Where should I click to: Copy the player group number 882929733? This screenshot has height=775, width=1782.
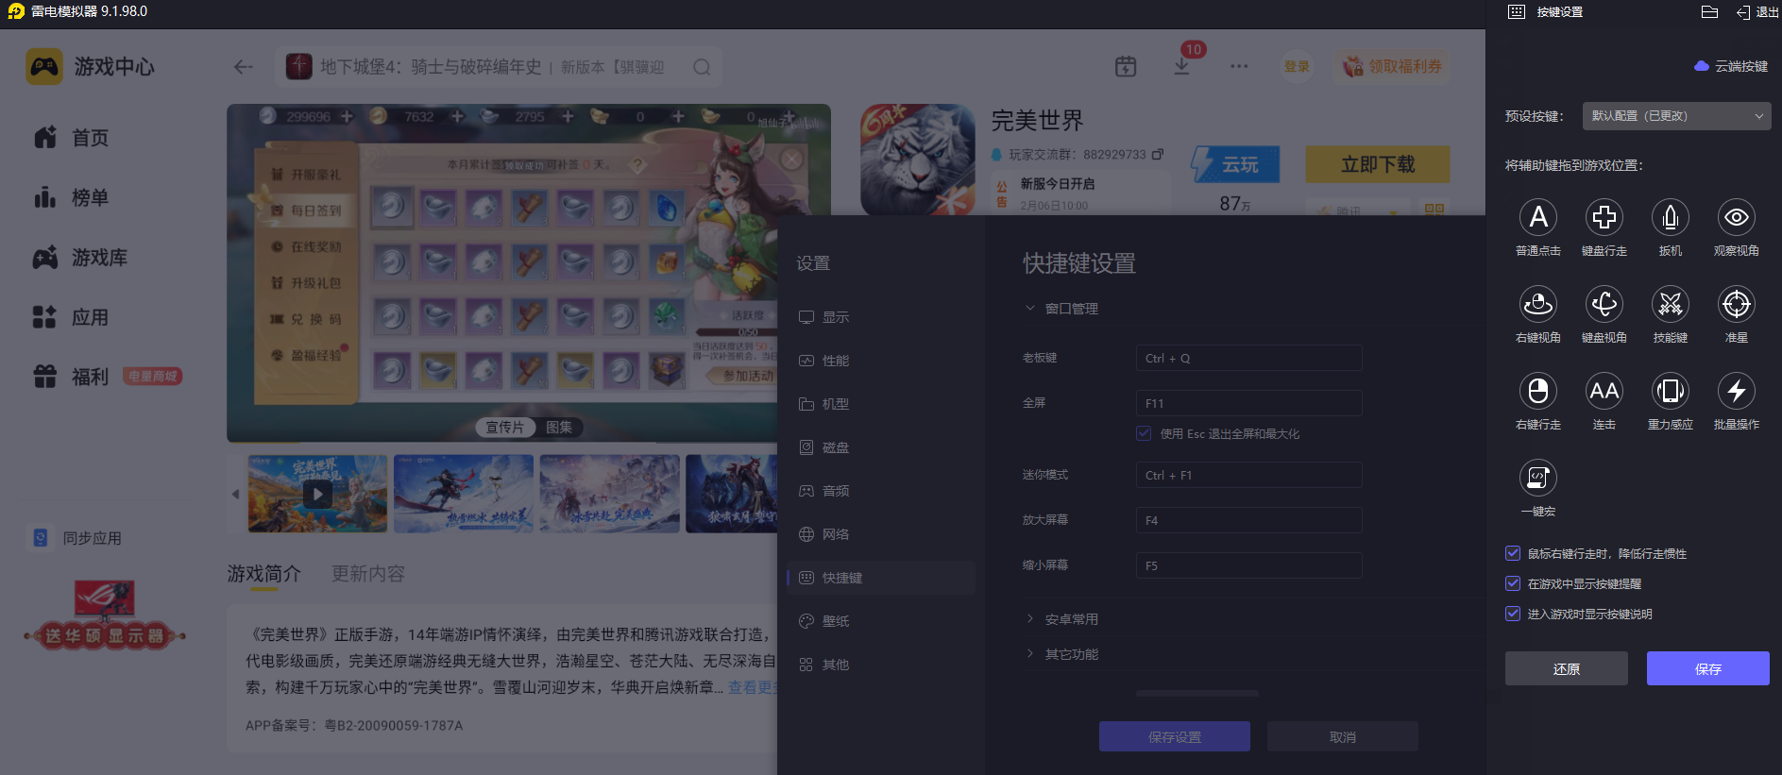click(x=1158, y=154)
